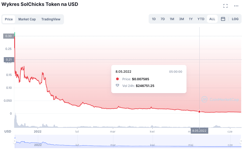Switch to the Price tab
The width and height of the screenshot is (244, 150).
point(9,19)
